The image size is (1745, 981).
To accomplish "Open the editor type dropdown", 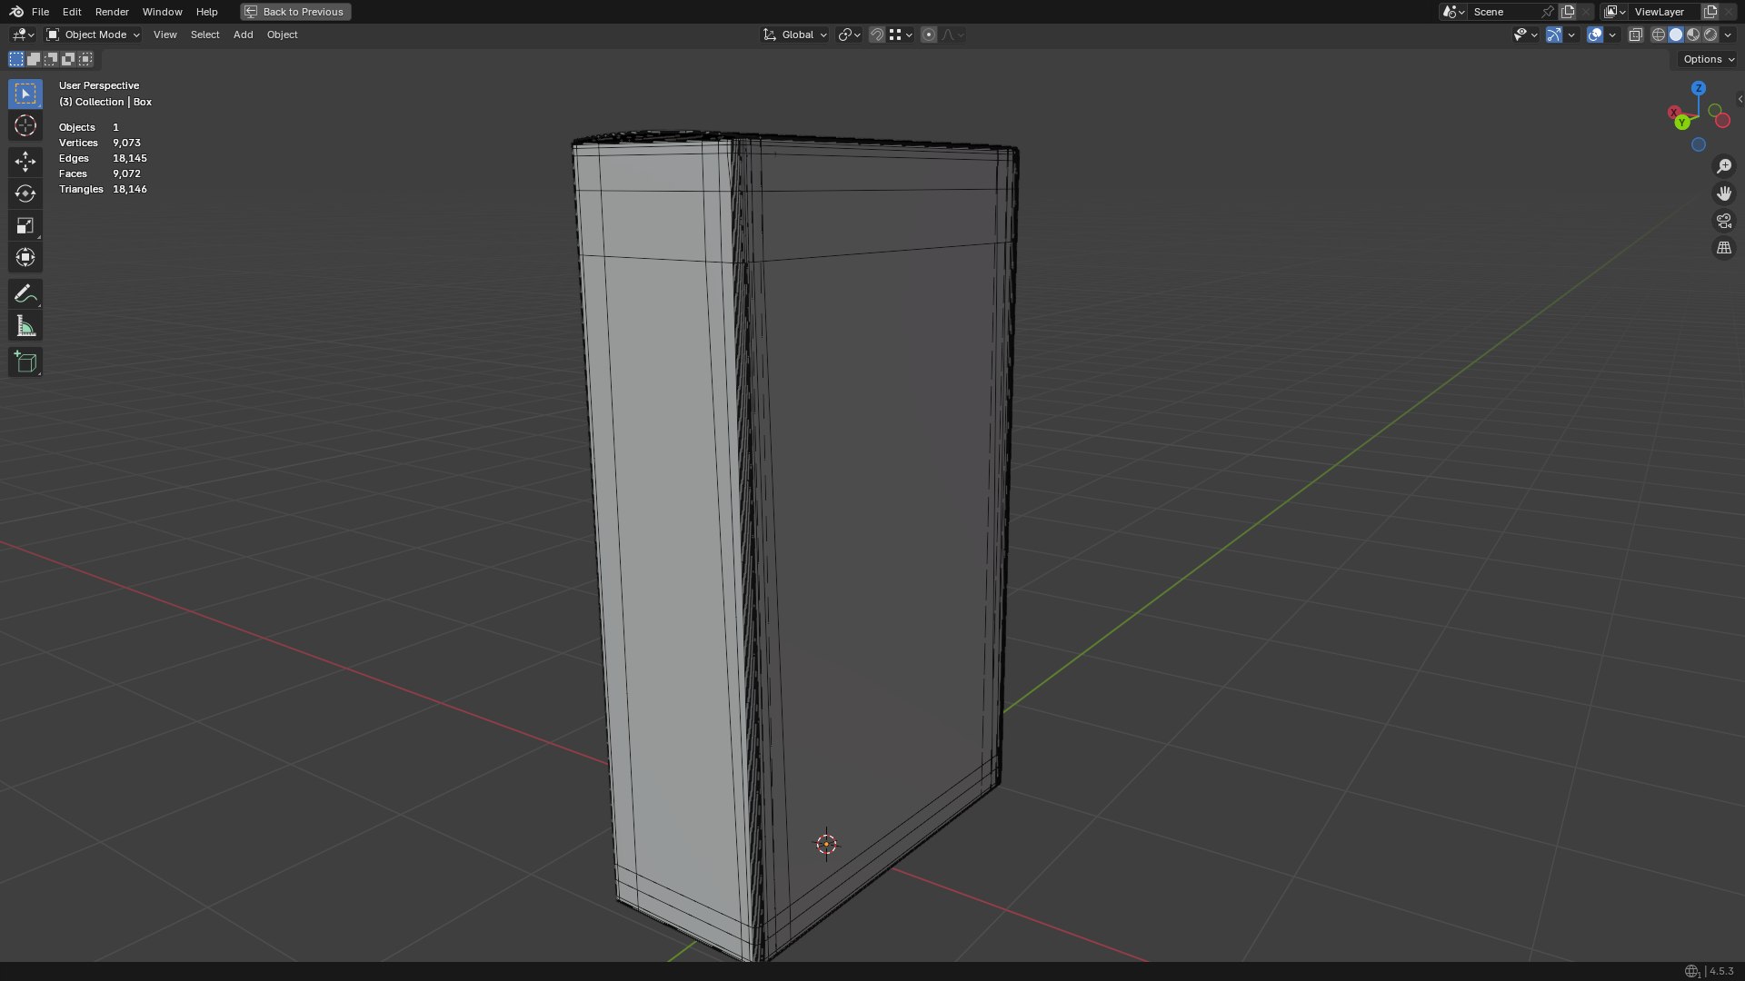I will (x=23, y=35).
